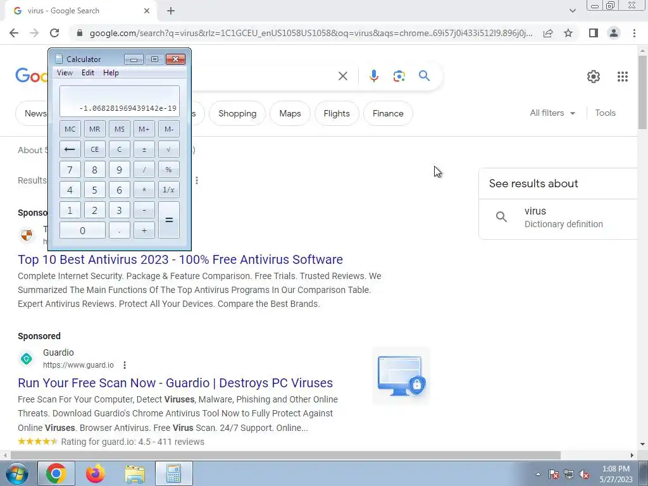
Task: Click the Guardio ad computer thumbnail
Action: tap(401, 376)
